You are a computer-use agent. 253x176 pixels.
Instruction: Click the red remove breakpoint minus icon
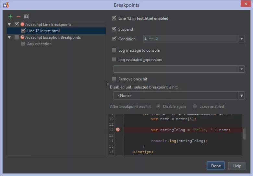18,16
